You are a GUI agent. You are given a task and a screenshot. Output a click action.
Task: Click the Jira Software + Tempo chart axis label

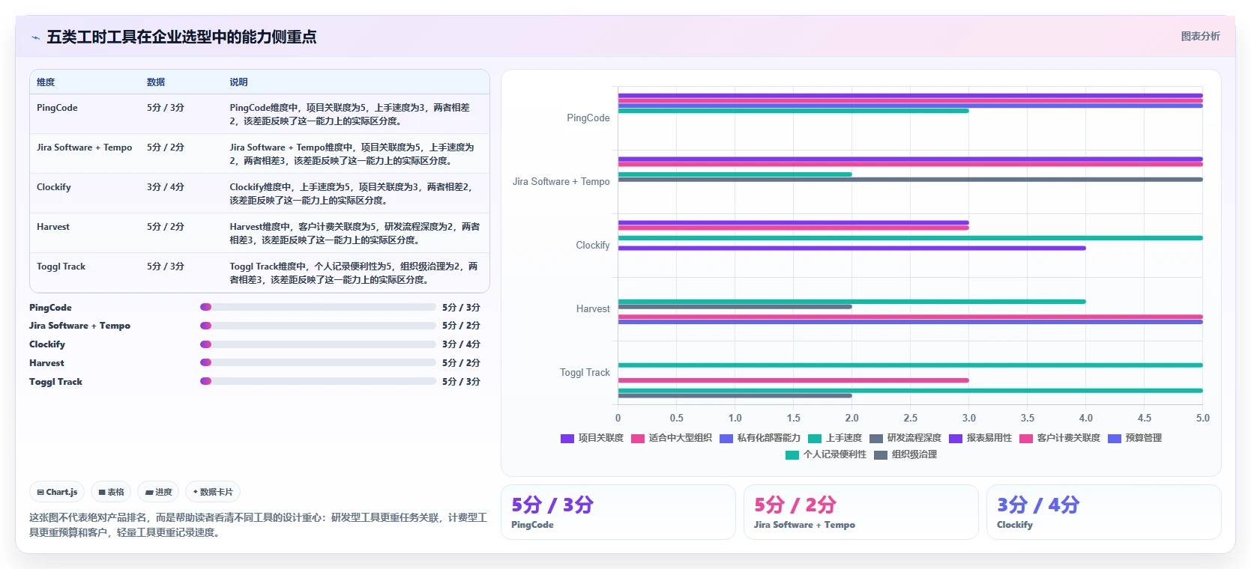(x=561, y=182)
